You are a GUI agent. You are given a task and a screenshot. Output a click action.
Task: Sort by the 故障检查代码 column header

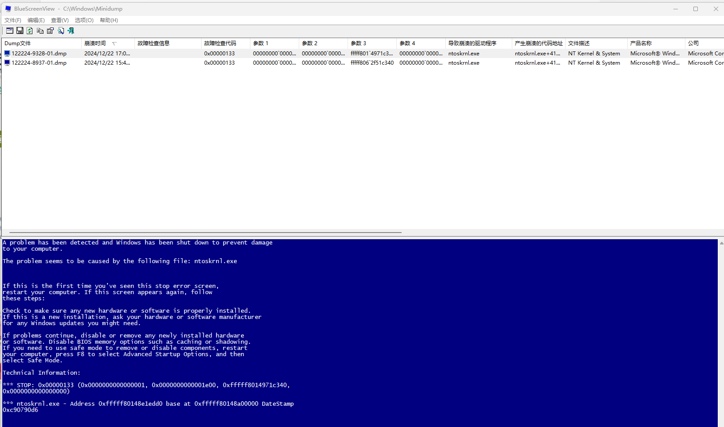tap(220, 43)
